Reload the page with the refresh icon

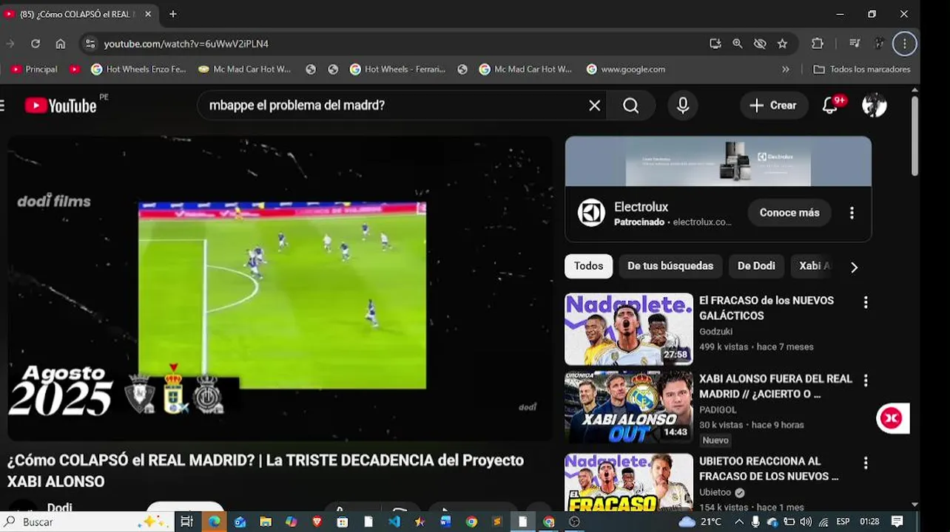pos(35,44)
